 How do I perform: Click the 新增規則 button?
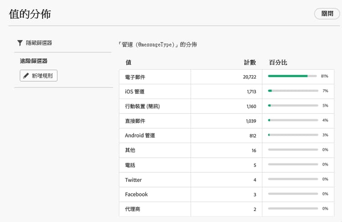[39, 76]
